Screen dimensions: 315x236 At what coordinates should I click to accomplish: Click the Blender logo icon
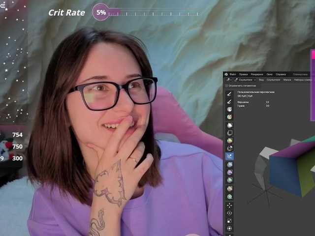pos(226,74)
